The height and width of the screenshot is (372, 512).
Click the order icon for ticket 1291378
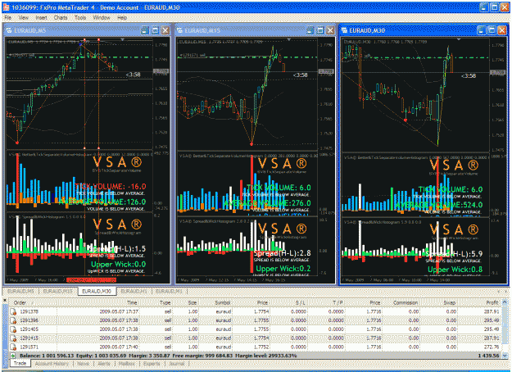[x=13, y=311]
